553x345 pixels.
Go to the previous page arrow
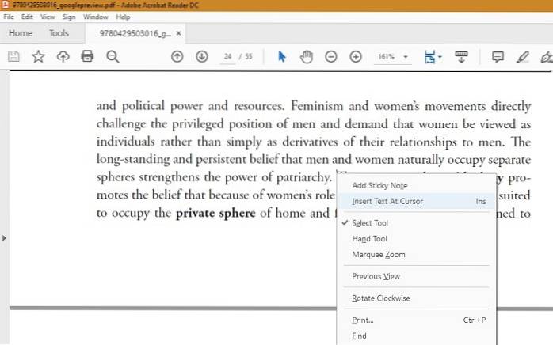pos(177,57)
